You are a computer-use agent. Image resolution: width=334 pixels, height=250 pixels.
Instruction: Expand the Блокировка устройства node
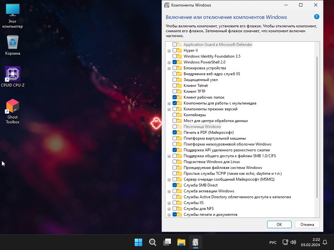pos(169,68)
